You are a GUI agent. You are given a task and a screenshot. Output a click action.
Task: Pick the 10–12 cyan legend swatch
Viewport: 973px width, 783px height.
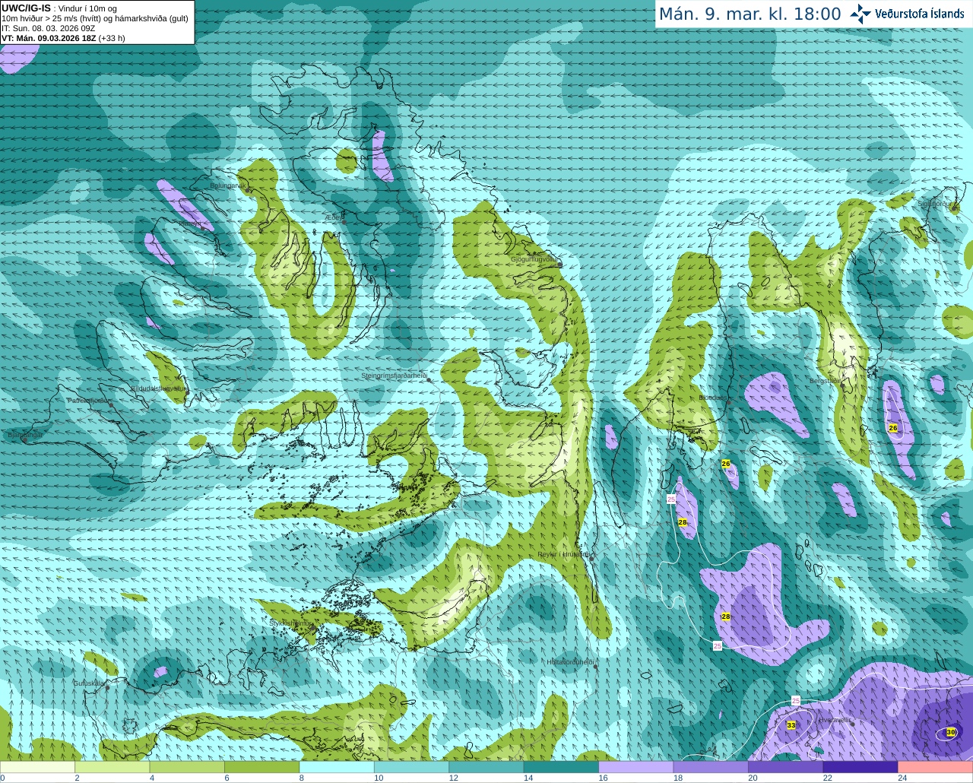coord(412,767)
